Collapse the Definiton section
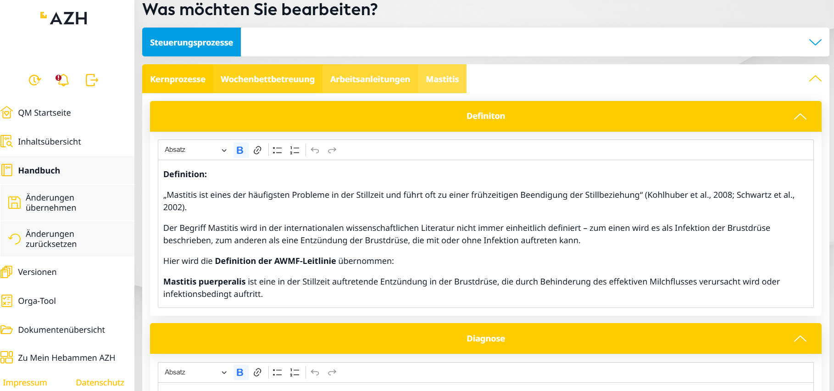The height and width of the screenshot is (391, 834). tap(800, 117)
